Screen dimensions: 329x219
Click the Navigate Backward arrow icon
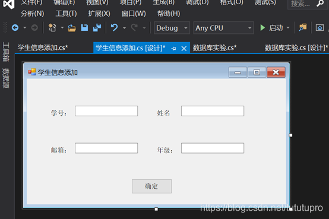tap(15, 28)
